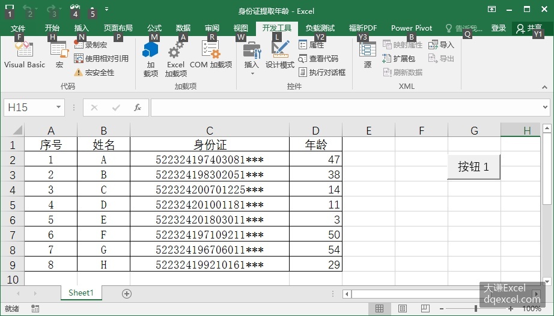Open the XML Source pane

click(x=368, y=55)
